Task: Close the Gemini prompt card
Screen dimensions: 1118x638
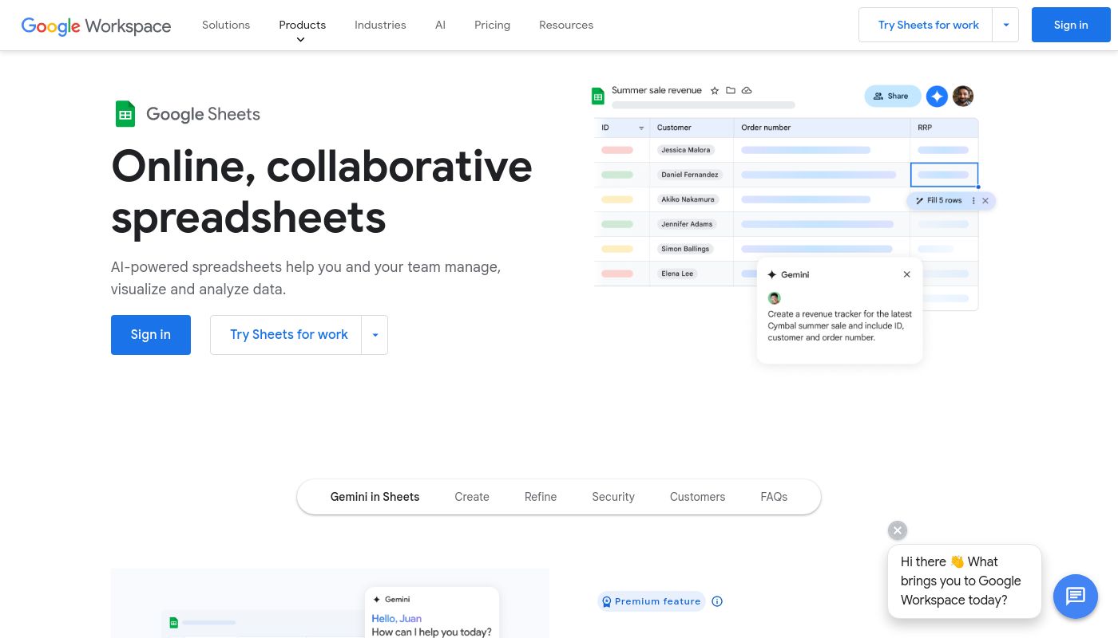Action: (906, 274)
